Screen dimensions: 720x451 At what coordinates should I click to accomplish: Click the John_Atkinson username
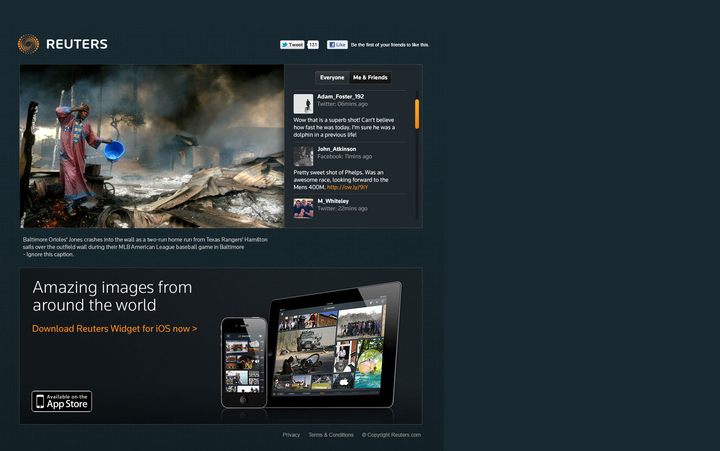pos(337,149)
